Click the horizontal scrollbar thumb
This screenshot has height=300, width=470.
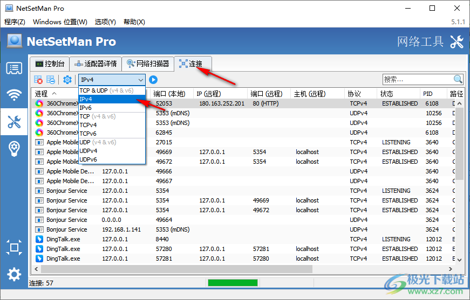[x=176, y=269]
